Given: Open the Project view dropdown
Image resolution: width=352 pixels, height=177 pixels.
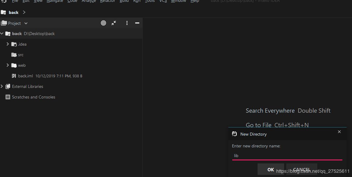Looking at the screenshot, I should (26, 23).
